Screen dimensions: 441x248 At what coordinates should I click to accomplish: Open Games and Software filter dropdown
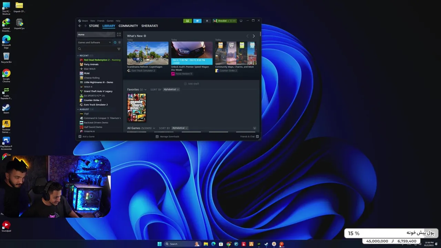click(x=94, y=42)
